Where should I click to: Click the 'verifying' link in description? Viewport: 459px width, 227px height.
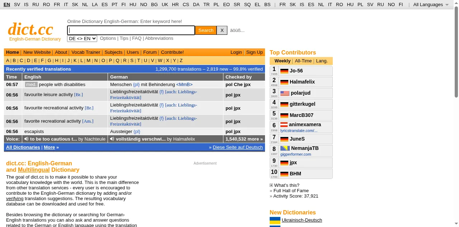(x=15, y=199)
